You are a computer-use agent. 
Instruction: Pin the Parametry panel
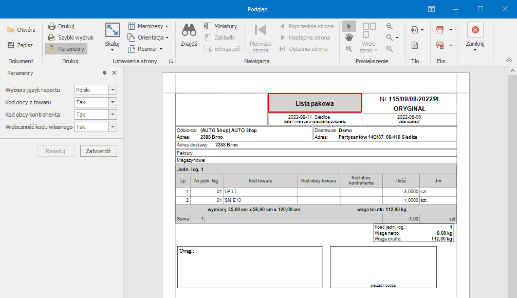click(105, 73)
